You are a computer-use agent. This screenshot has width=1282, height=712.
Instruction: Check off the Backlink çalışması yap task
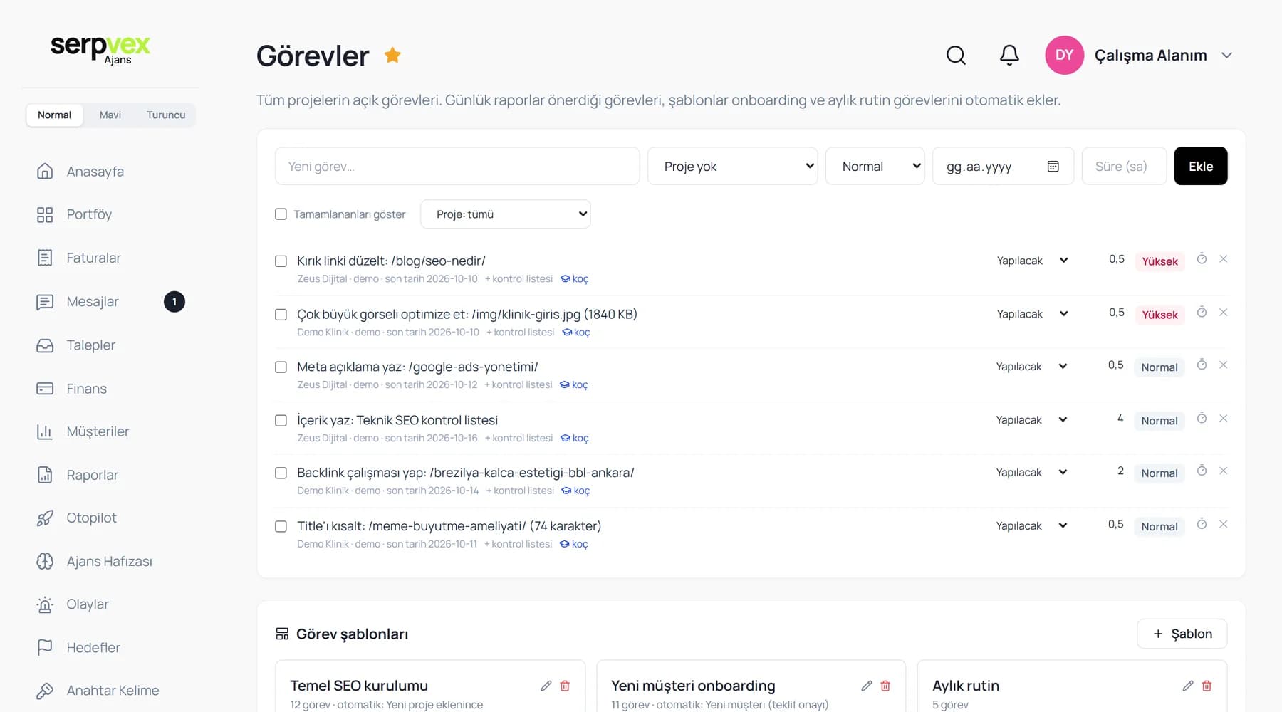281,473
